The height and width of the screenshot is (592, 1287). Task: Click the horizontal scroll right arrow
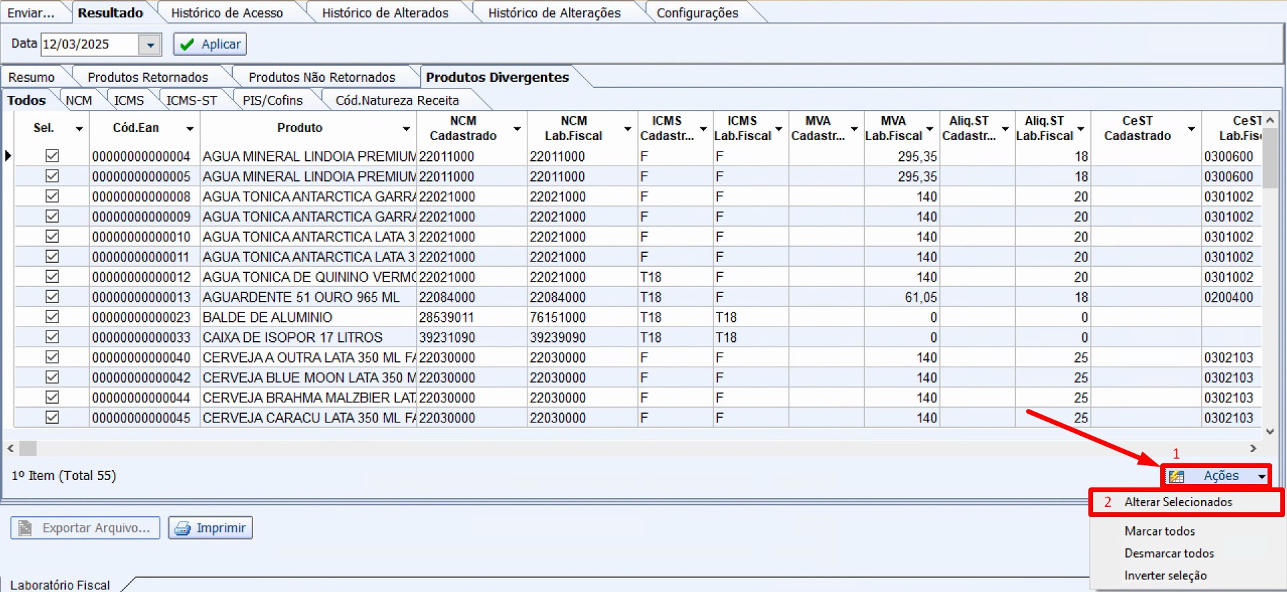(x=1253, y=448)
